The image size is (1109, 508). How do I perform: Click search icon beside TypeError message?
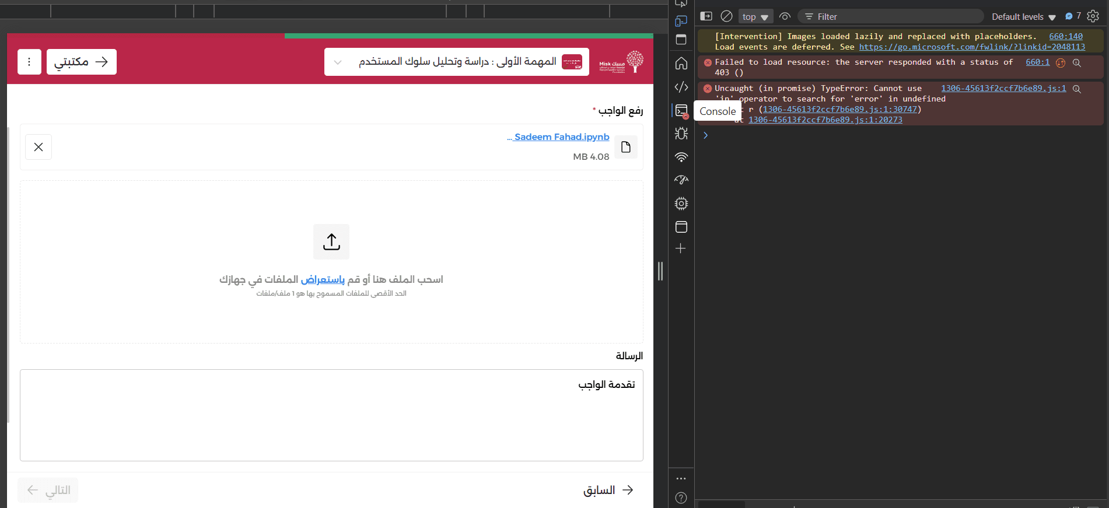(x=1077, y=89)
